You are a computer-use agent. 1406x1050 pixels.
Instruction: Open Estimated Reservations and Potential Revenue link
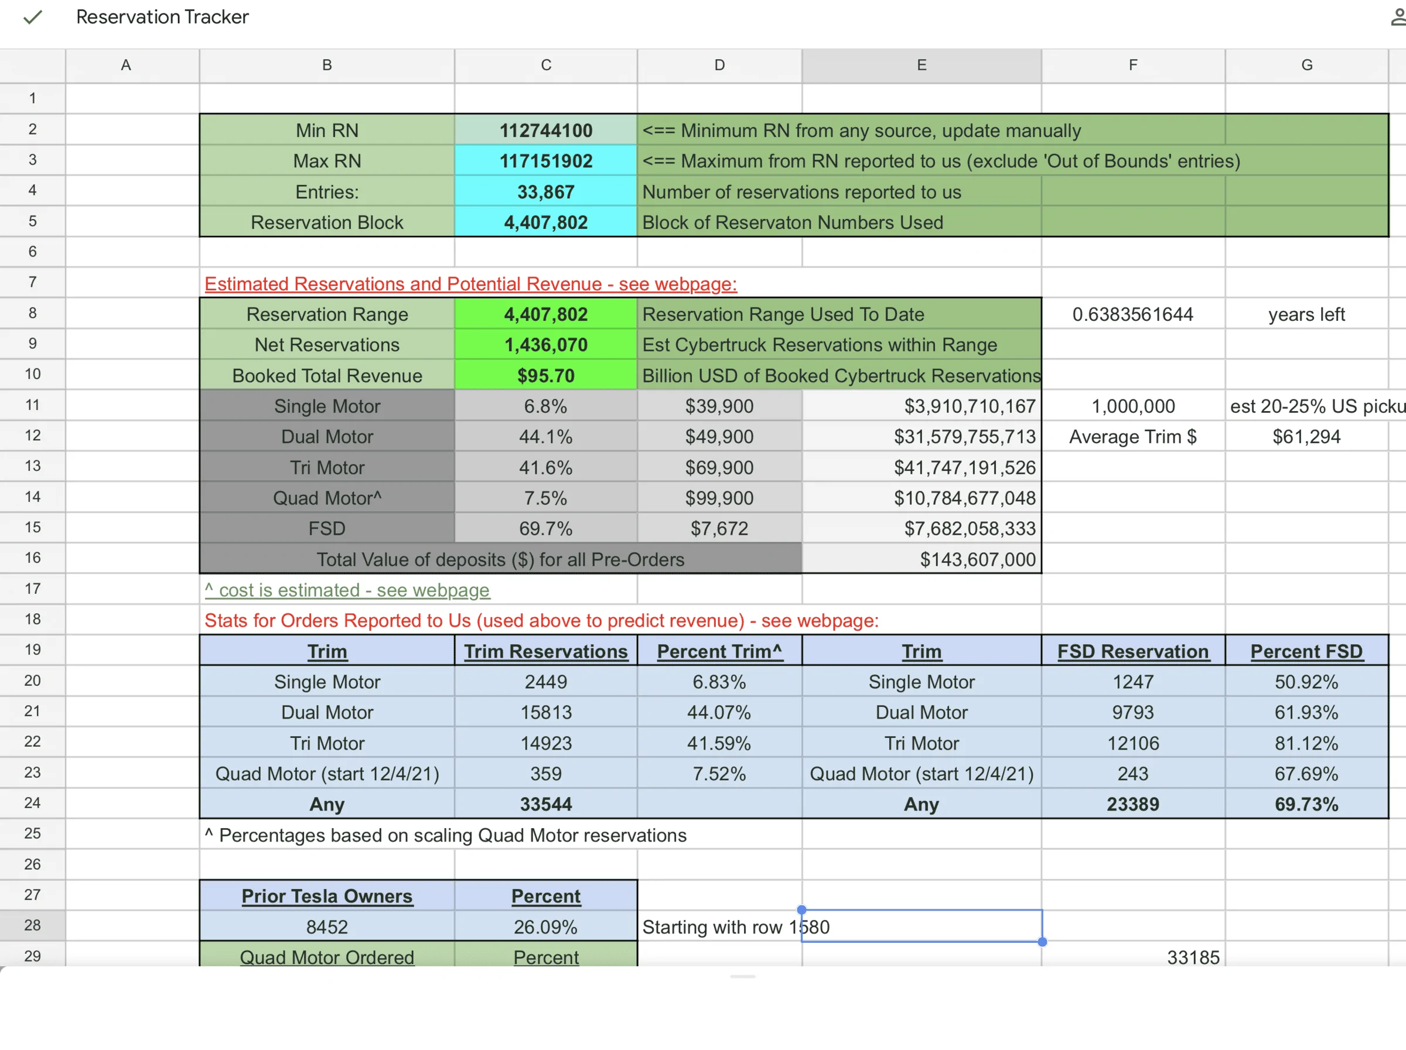pyautogui.click(x=470, y=284)
